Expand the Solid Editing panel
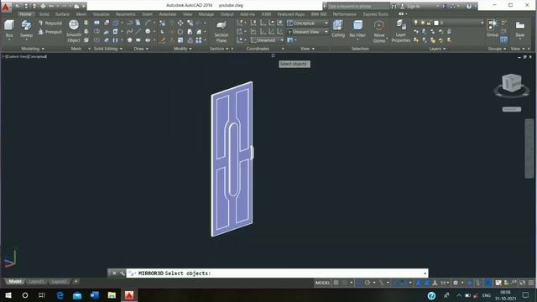The image size is (537, 302). pos(108,49)
